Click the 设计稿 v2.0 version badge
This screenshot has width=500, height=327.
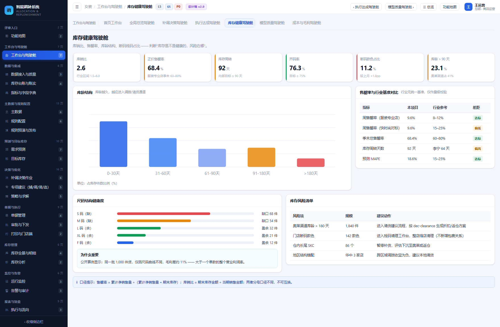pos(196,7)
